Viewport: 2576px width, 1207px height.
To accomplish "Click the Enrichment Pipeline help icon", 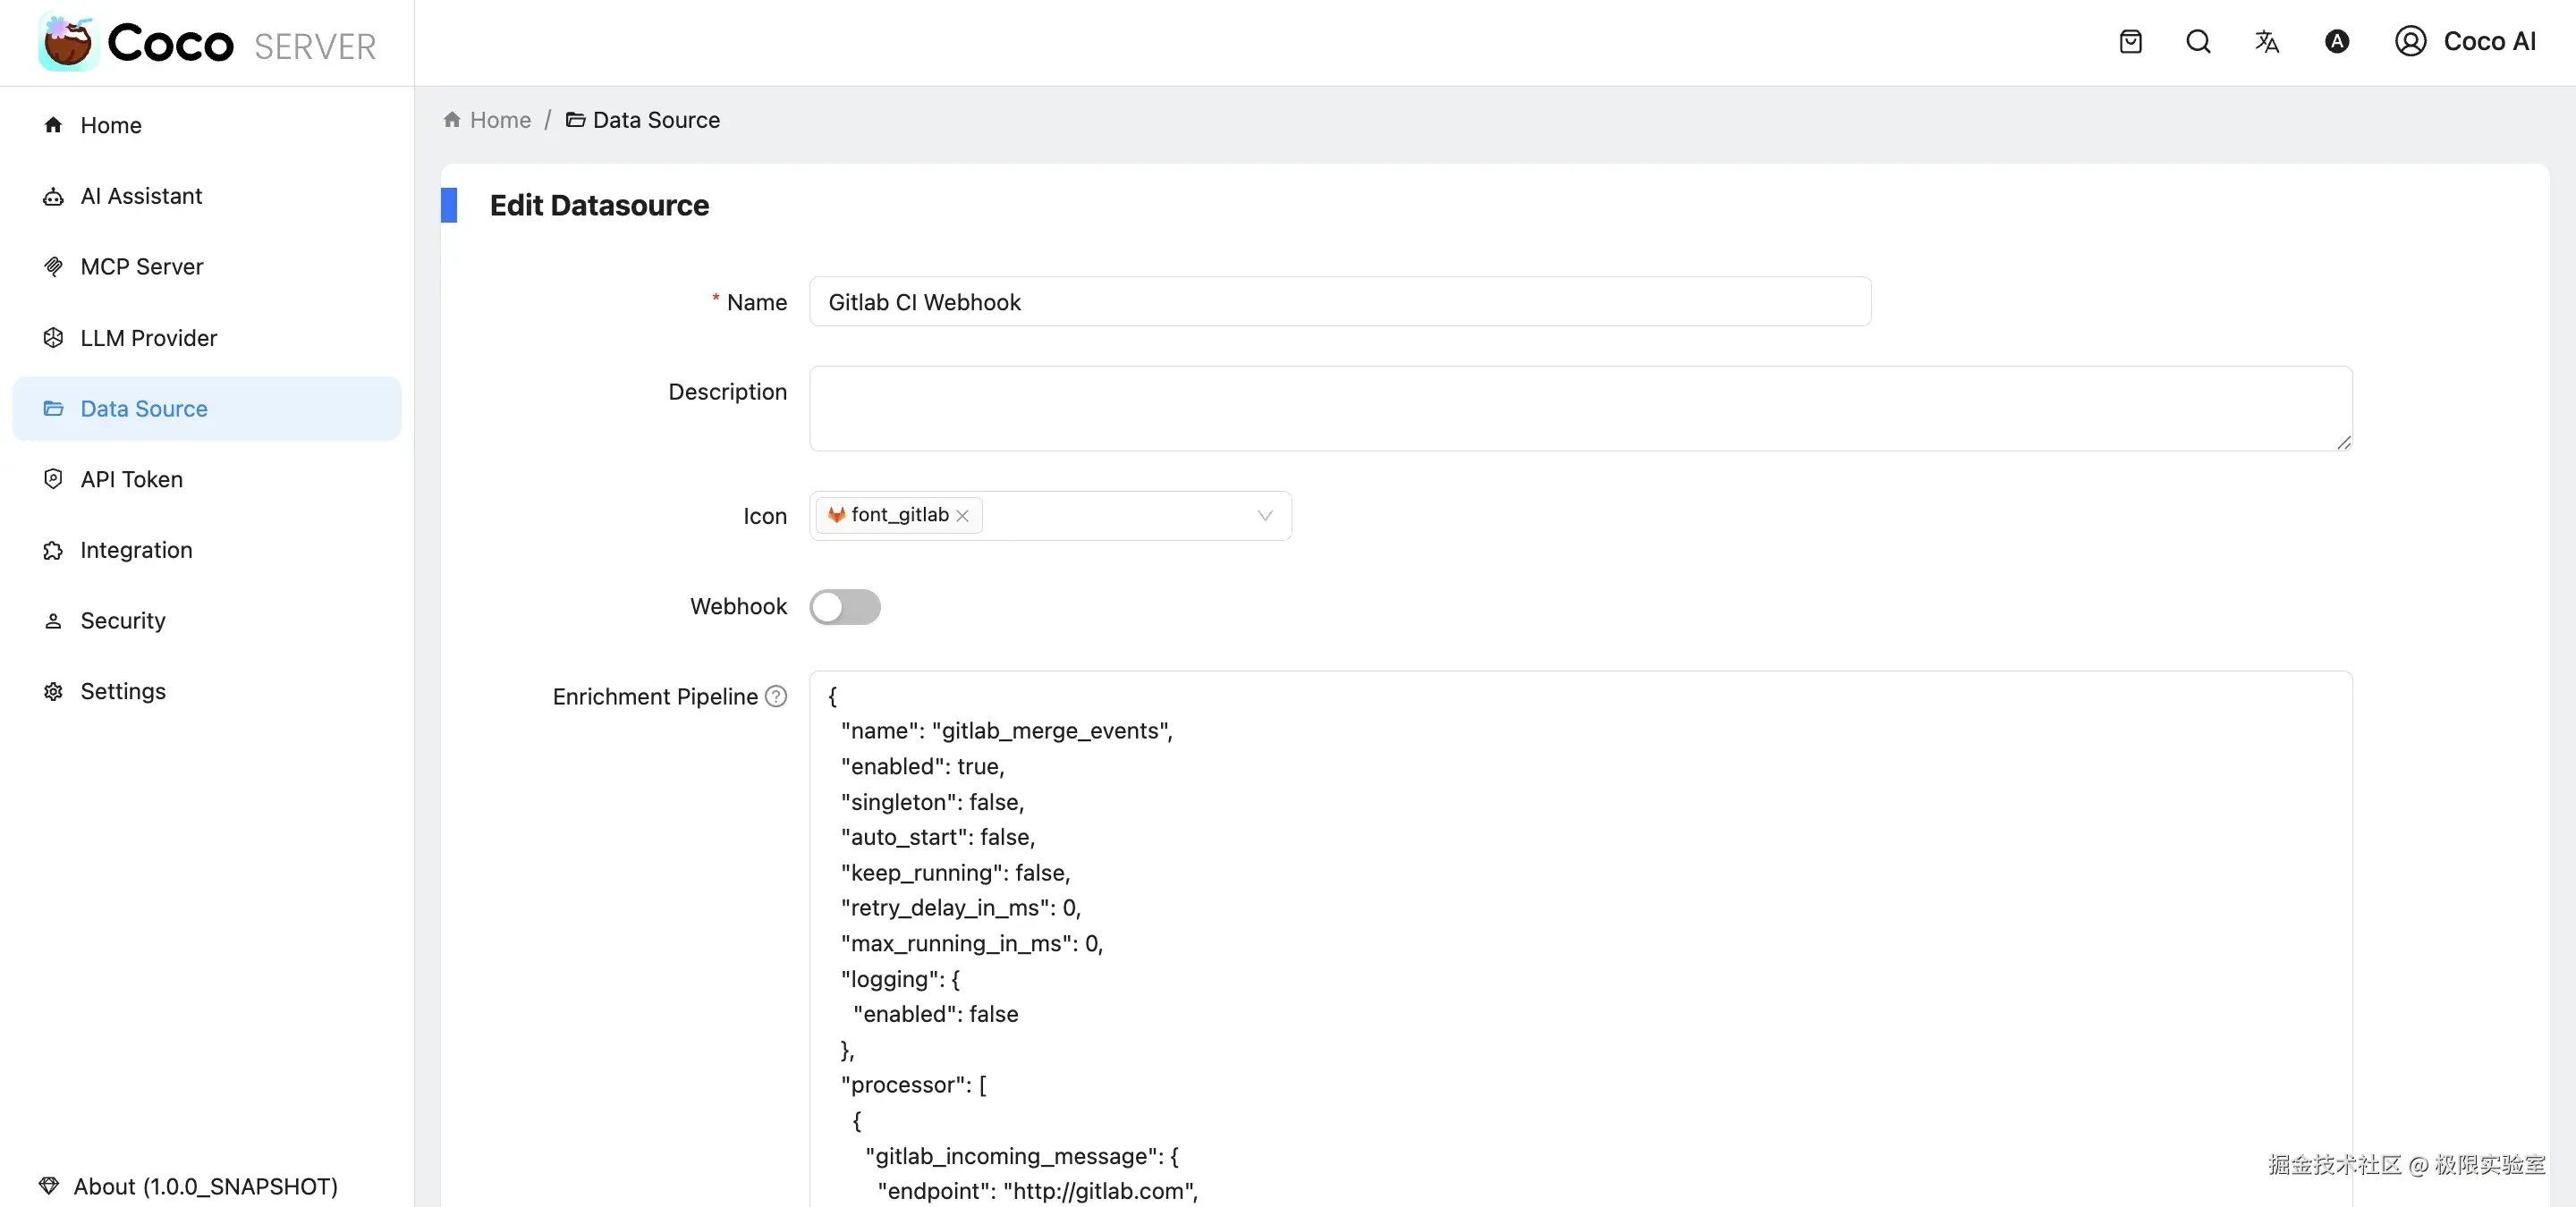I will coord(776,696).
